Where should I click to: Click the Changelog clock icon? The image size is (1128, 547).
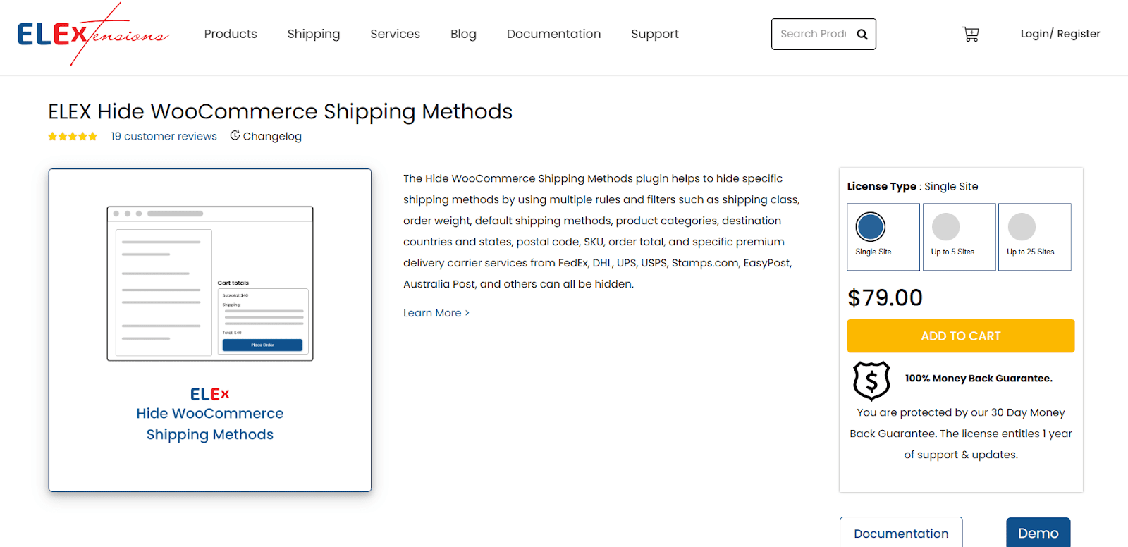(x=235, y=135)
